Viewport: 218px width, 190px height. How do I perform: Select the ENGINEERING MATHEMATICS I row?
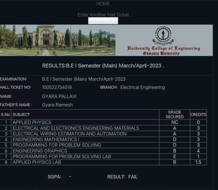coord(103,139)
